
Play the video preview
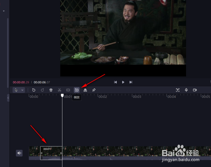tap(123, 82)
